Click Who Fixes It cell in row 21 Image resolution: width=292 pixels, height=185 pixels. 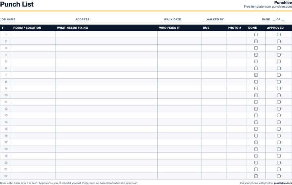[x=179, y=169]
